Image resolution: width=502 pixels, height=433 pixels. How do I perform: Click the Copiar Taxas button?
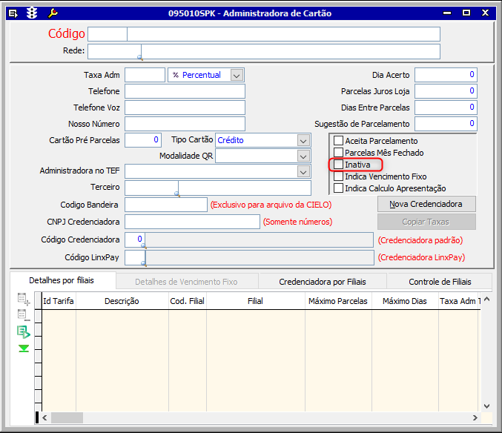tap(426, 222)
